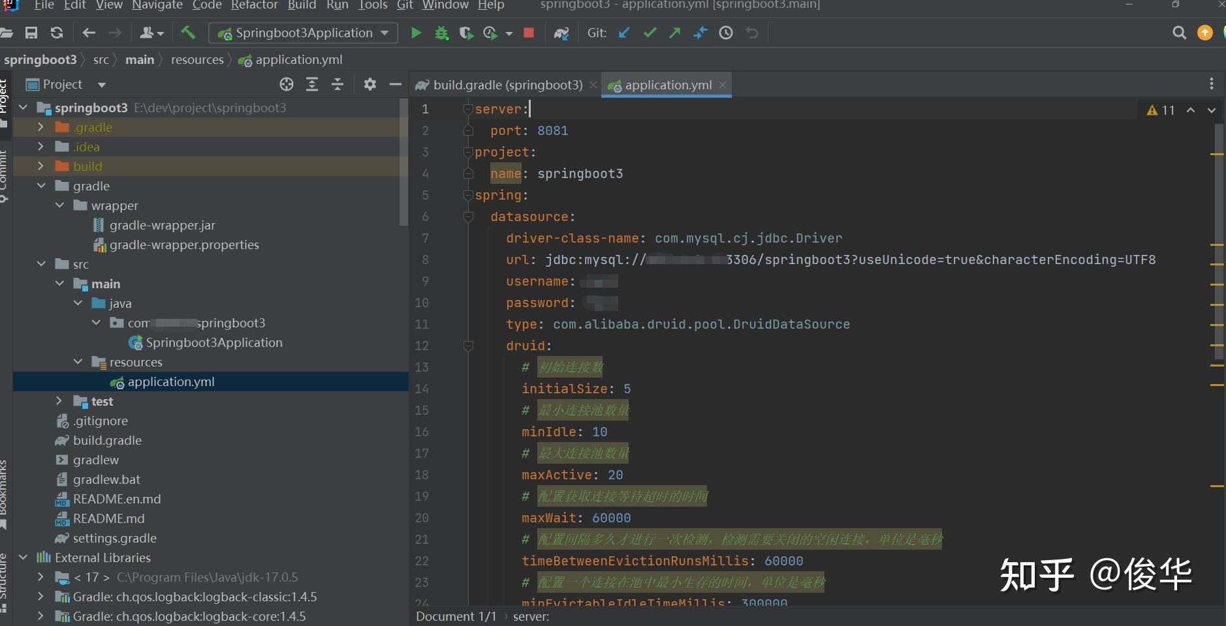
Task: Open the Window menu
Action: point(445,5)
